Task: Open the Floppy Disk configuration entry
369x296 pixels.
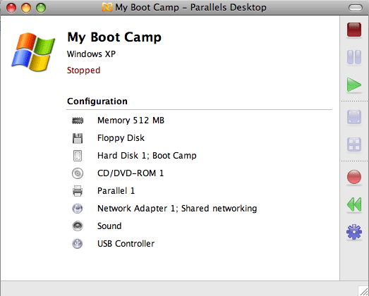Action: tap(121, 138)
